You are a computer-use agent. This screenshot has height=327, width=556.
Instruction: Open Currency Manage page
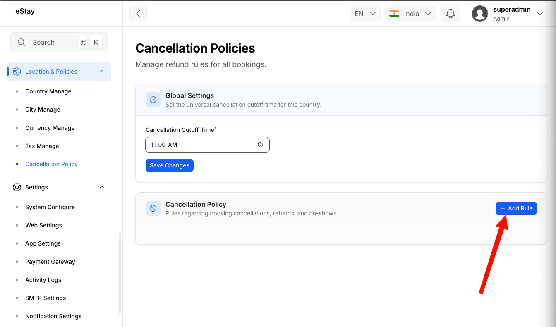point(50,128)
